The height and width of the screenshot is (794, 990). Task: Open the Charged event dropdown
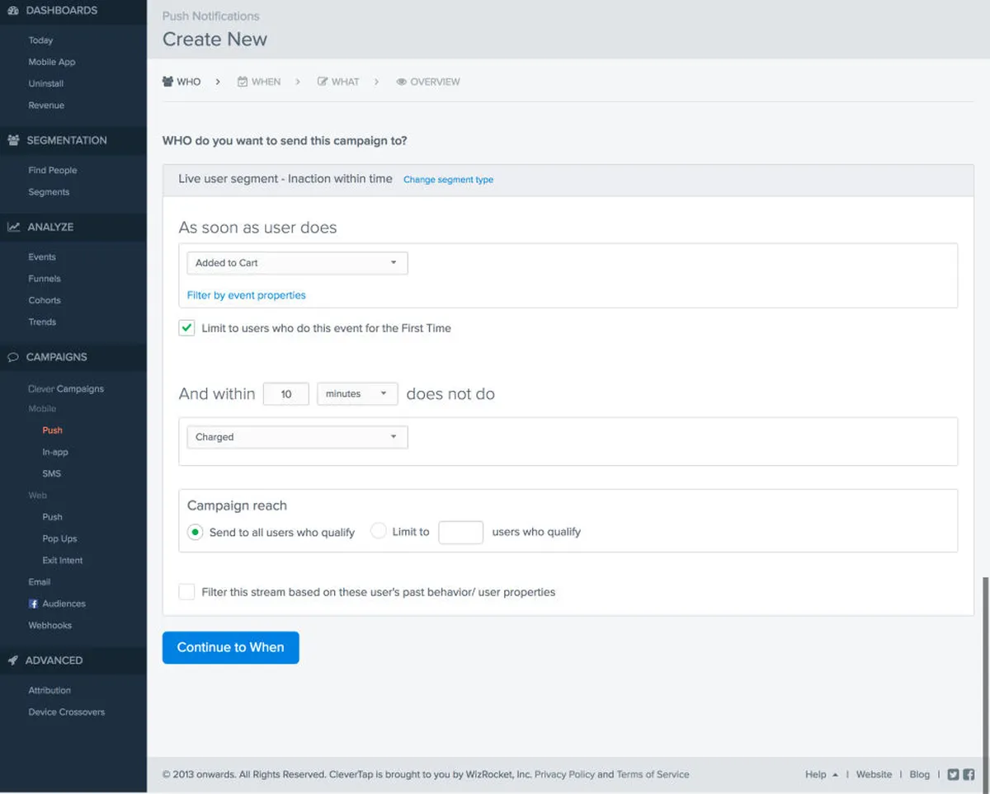click(297, 437)
